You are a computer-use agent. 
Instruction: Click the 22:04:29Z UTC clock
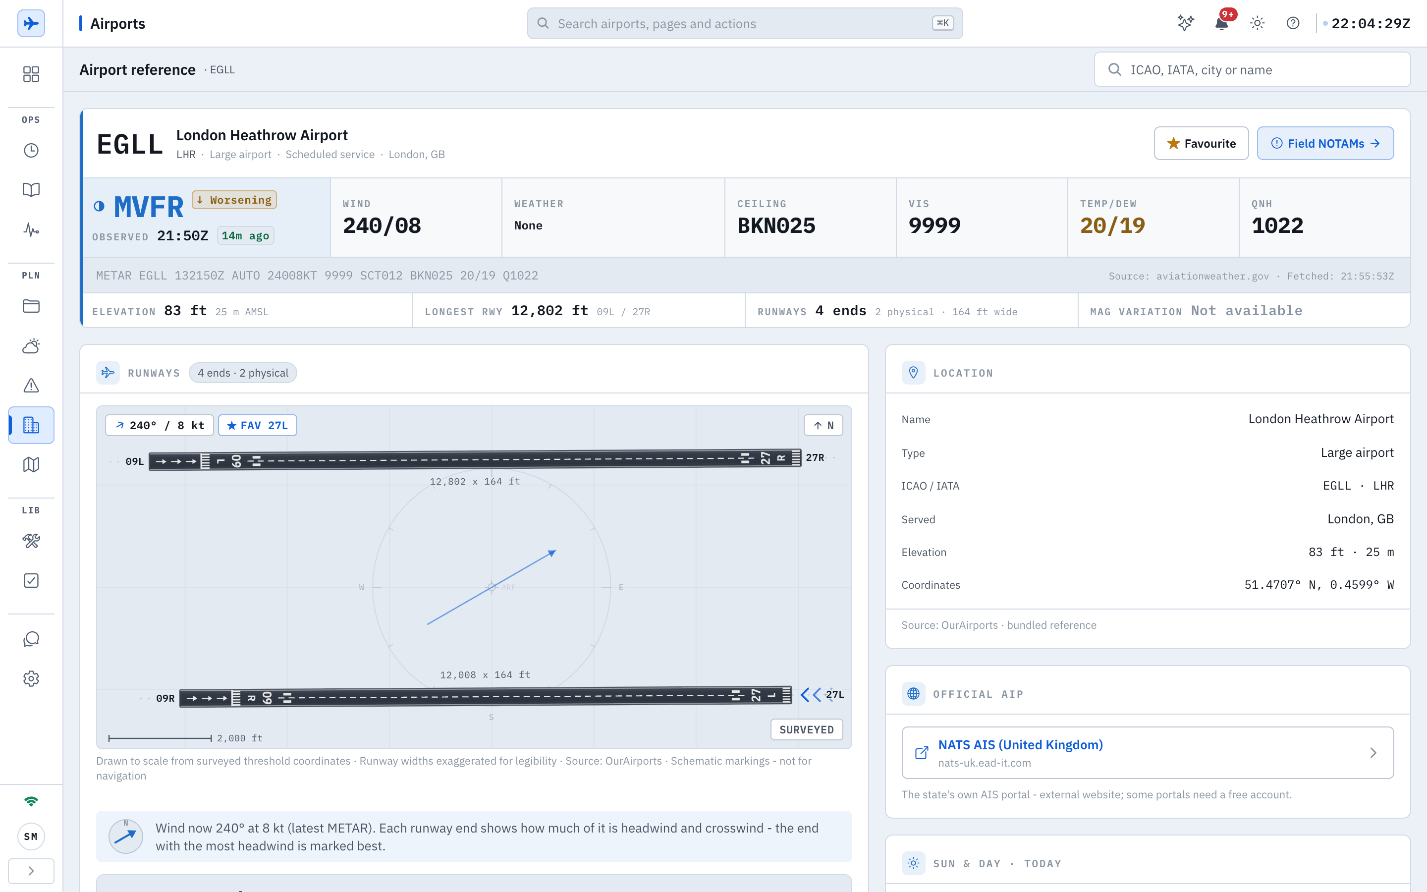[1371, 24]
